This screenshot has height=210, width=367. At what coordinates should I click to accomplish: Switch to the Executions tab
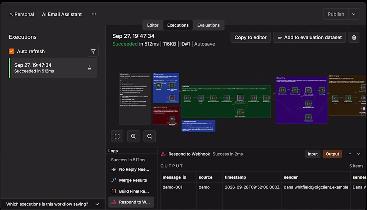178,25
